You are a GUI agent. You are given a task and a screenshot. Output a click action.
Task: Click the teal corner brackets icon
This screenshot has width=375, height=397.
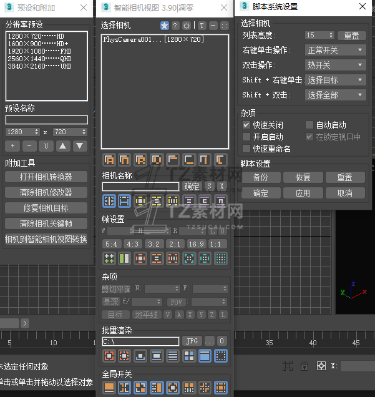tap(189, 258)
